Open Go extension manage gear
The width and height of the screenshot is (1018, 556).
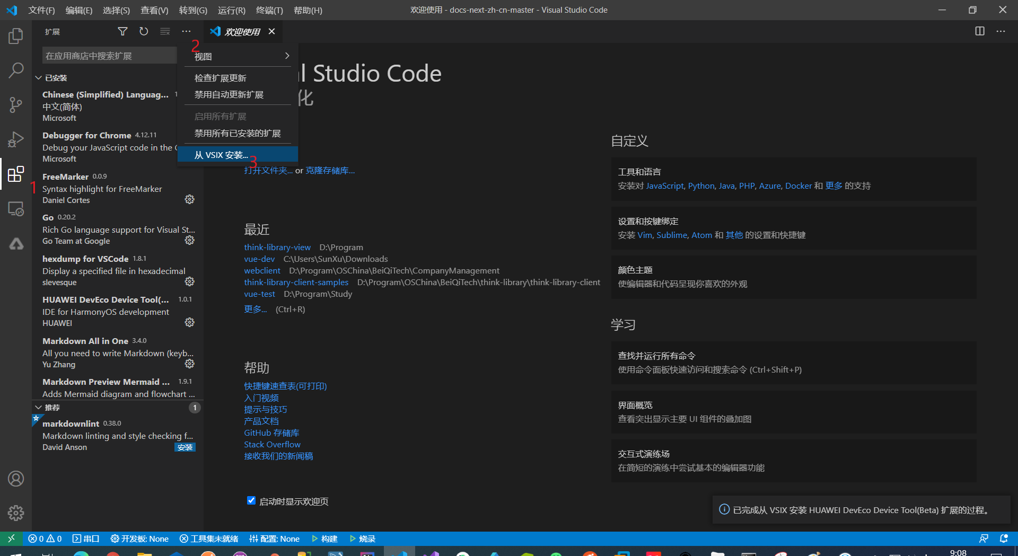(189, 240)
